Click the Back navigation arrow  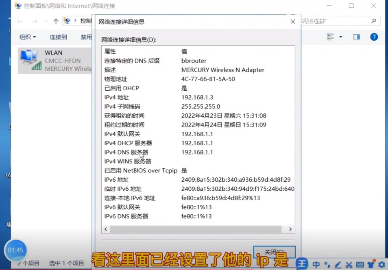point(20,21)
